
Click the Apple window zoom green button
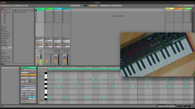(5, 3)
